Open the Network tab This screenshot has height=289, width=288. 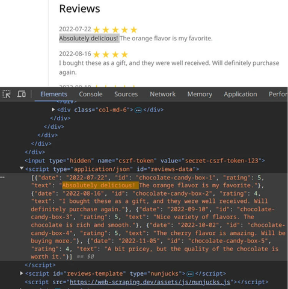click(x=162, y=94)
